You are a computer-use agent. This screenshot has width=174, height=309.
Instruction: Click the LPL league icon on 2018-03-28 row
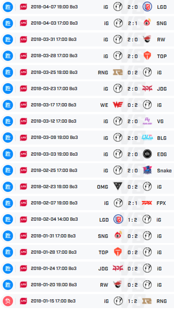coord(23,56)
